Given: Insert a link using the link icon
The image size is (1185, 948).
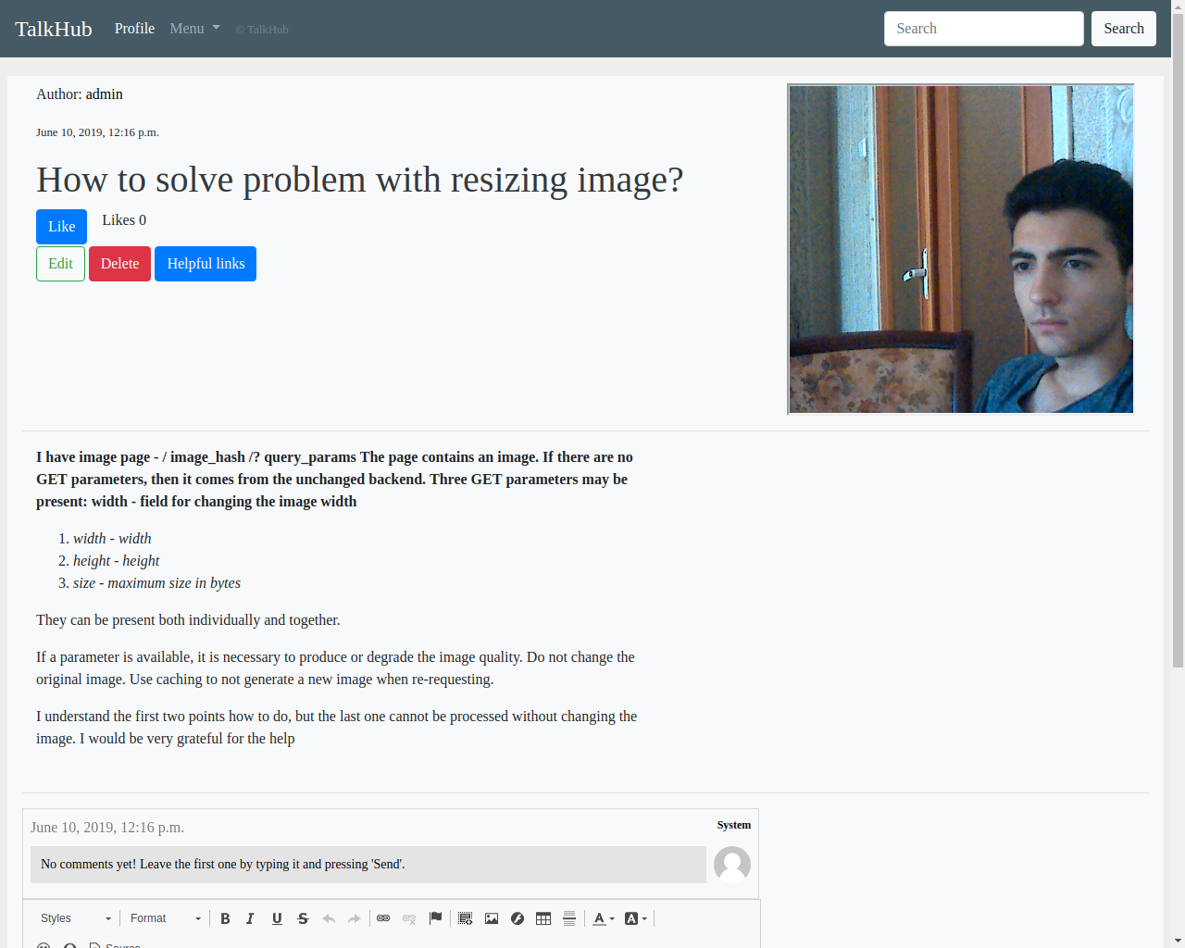Looking at the screenshot, I should (383, 918).
